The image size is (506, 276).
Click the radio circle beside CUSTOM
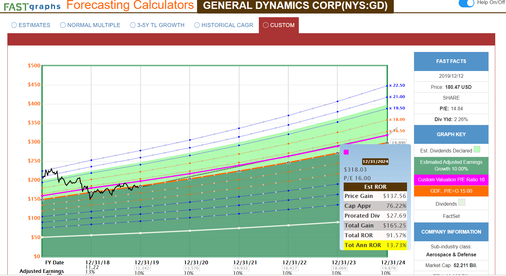tap(266, 25)
